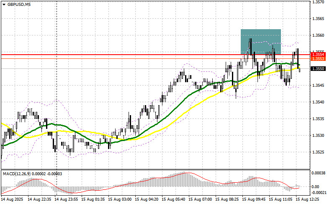Viewport: 327px width, 204px height.
Task: Select the 15 Aug 08:25 time label
Action: (x=227, y=199)
